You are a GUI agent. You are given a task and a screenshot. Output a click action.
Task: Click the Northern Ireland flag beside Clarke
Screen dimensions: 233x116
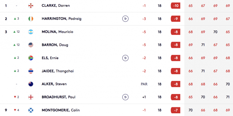(x=31, y=6)
